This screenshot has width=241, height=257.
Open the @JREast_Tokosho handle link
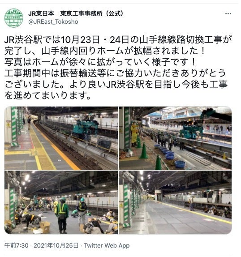click(x=53, y=22)
